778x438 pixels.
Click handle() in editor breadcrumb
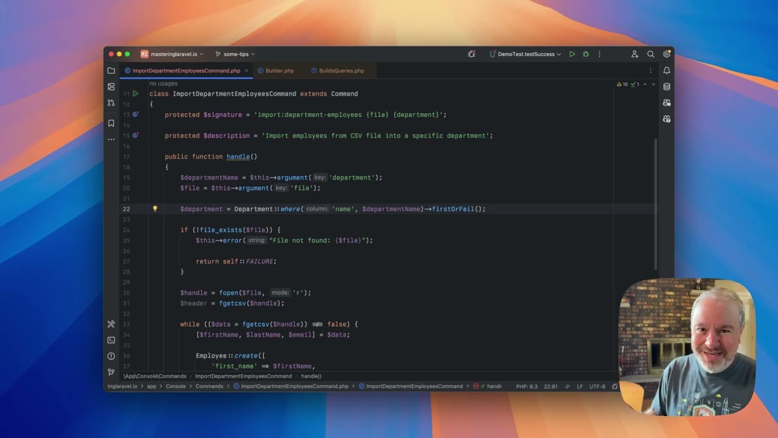click(311, 376)
